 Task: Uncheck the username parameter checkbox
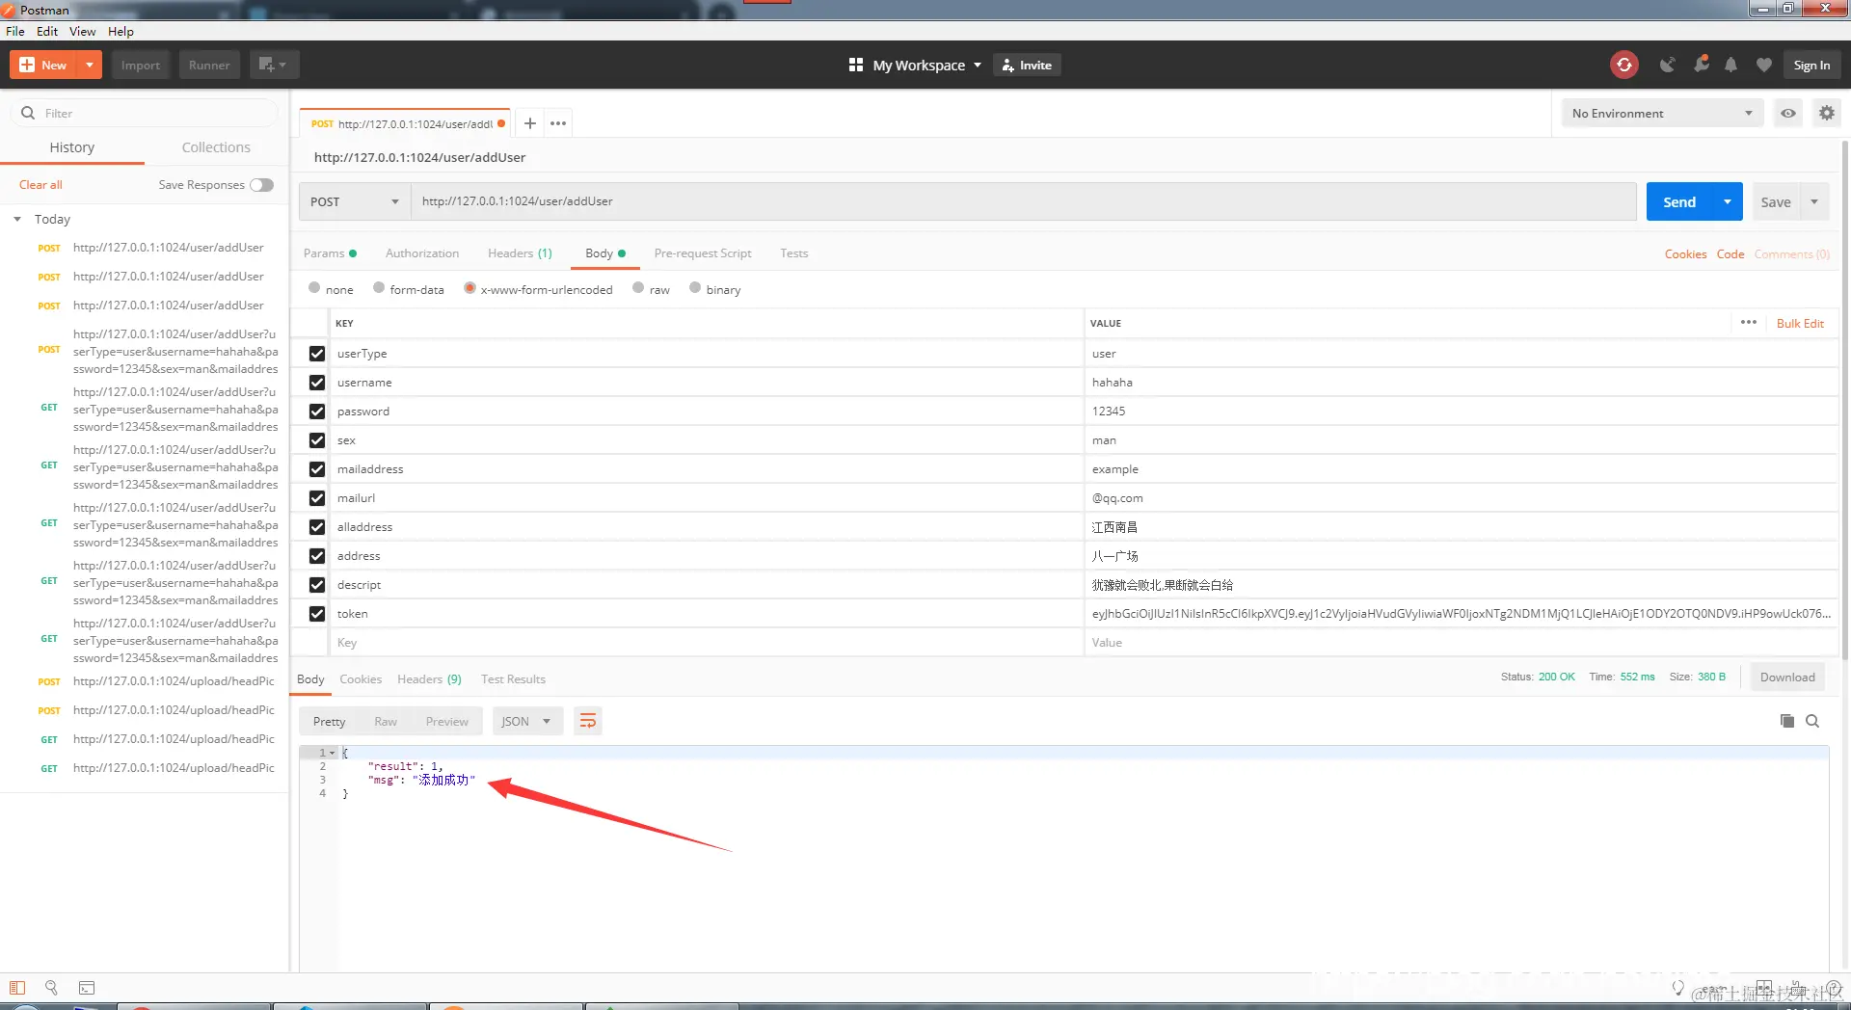(x=317, y=383)
